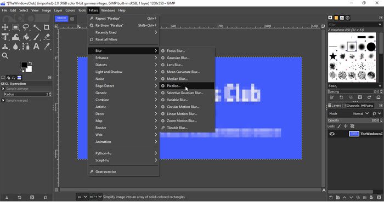The height and width of the screenshot is (202, 384).
Task: Switch to the Paths tab
Action: [x=367, y=106]
